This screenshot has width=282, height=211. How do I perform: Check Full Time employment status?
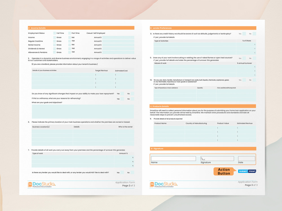tap(54, 33)
